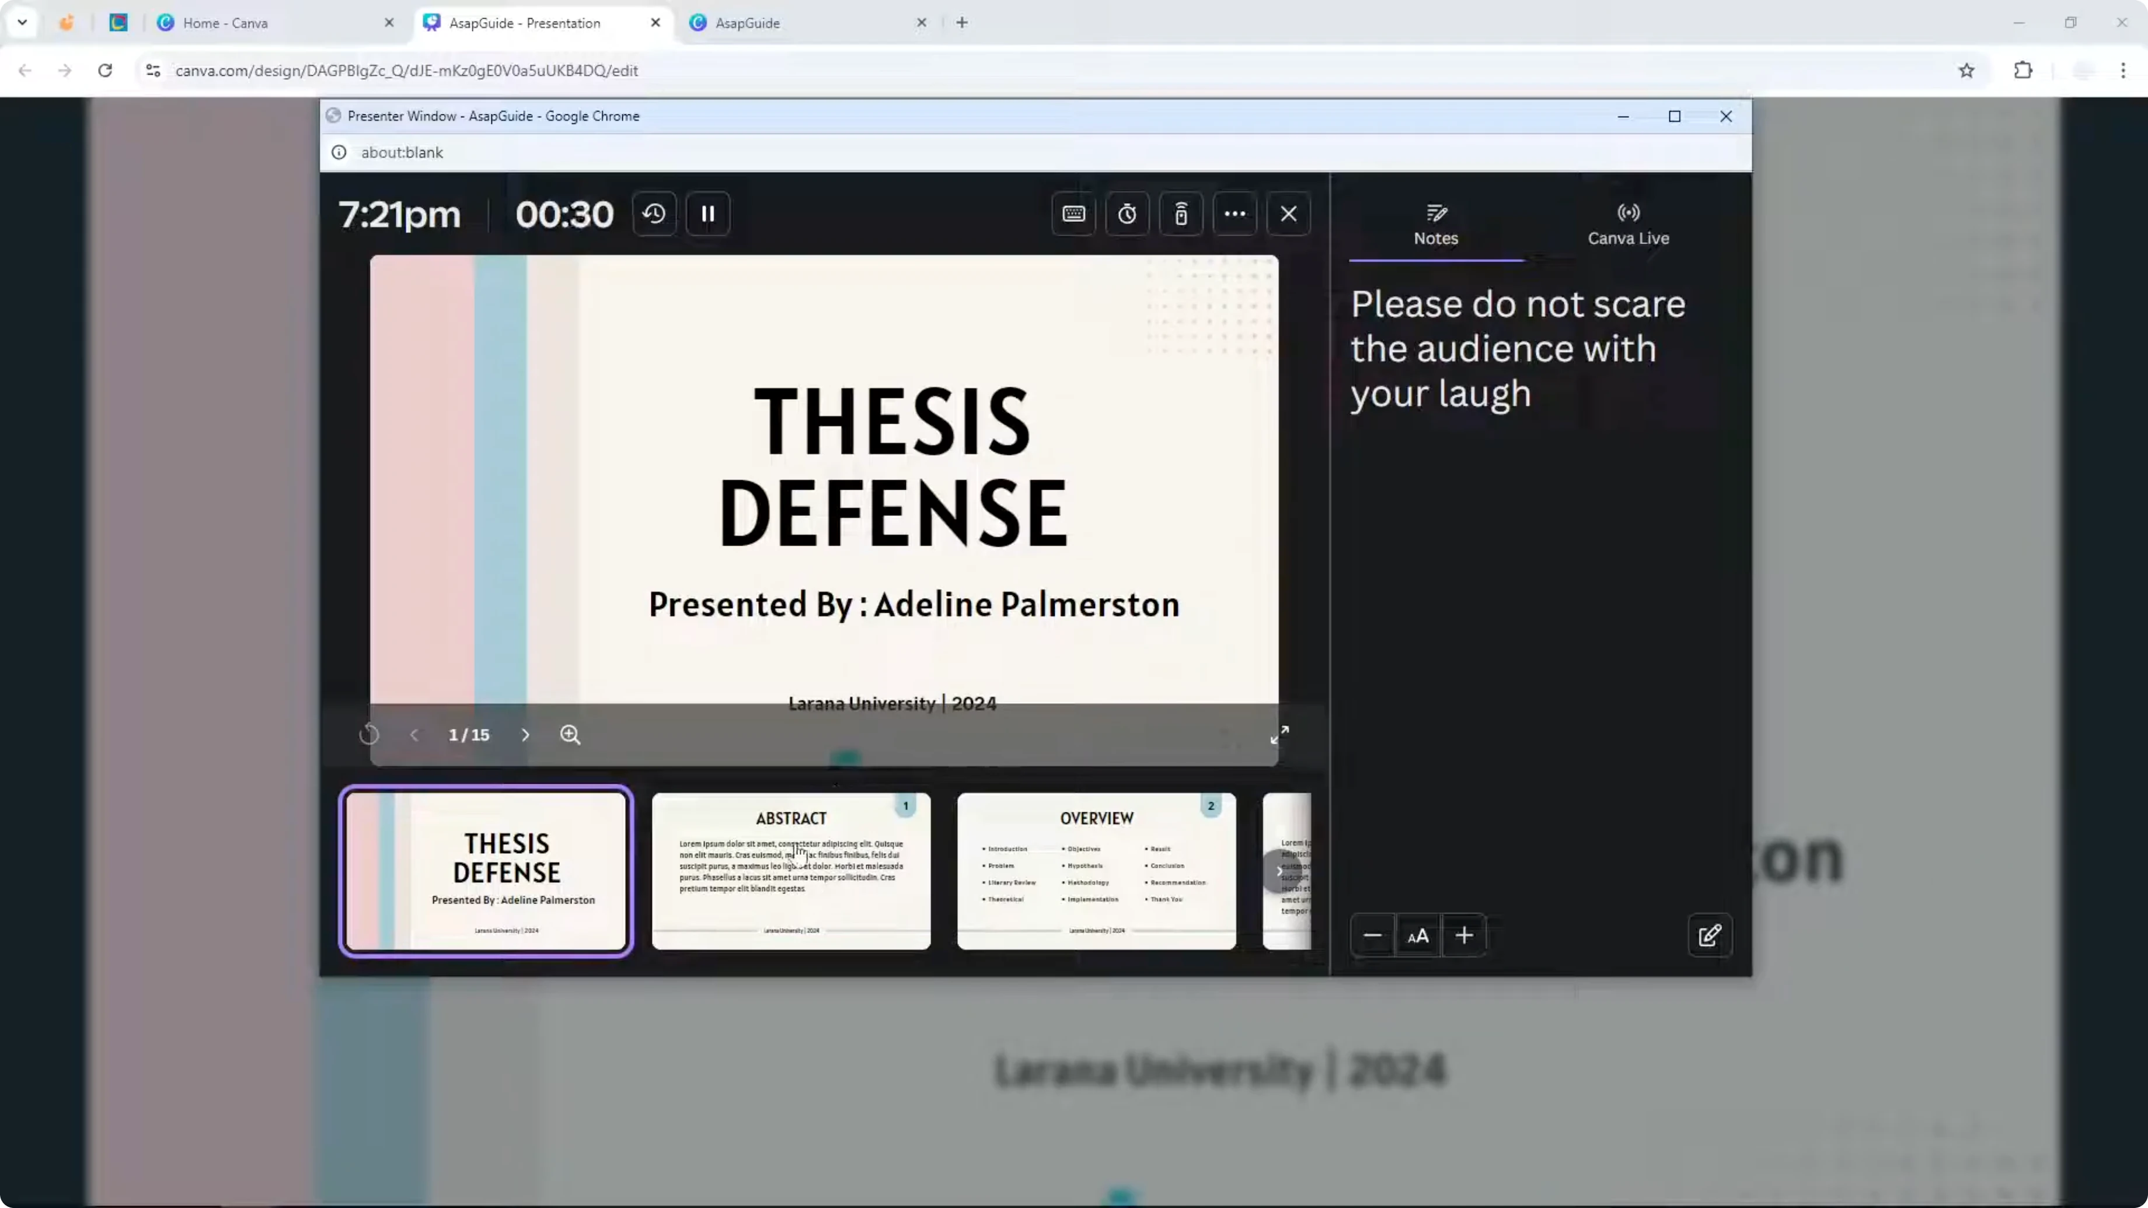
Task: Decrease notes font size with minus
Action: pyautogui.click(x=1372, y=935)
